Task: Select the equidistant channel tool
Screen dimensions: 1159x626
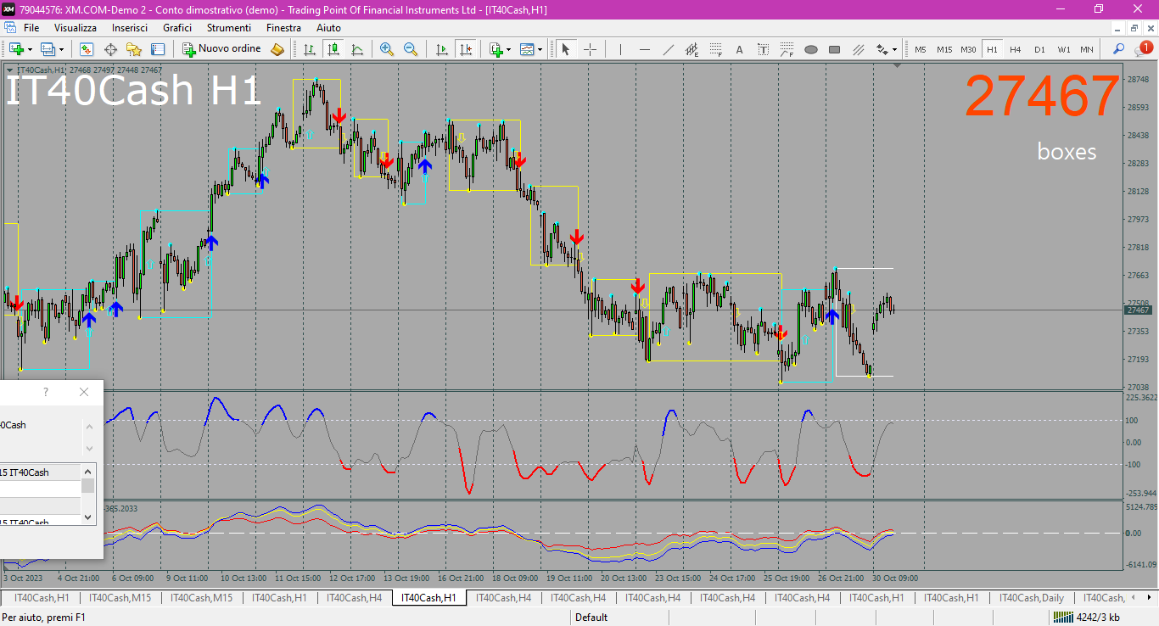Action: click(691, 49)
